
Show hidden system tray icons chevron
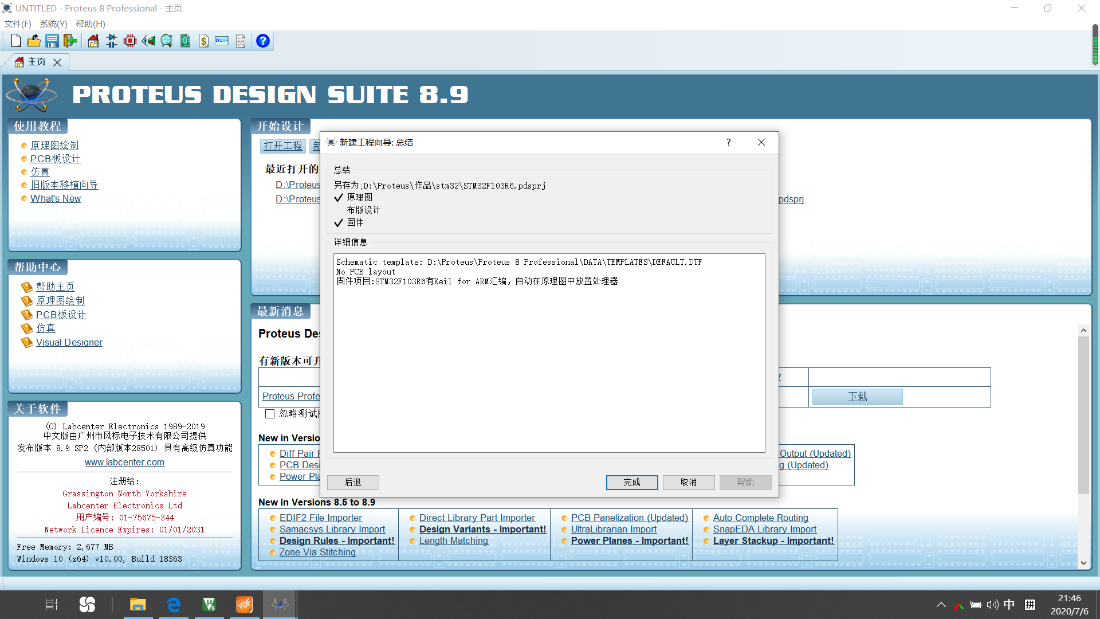tap(941, 605)
